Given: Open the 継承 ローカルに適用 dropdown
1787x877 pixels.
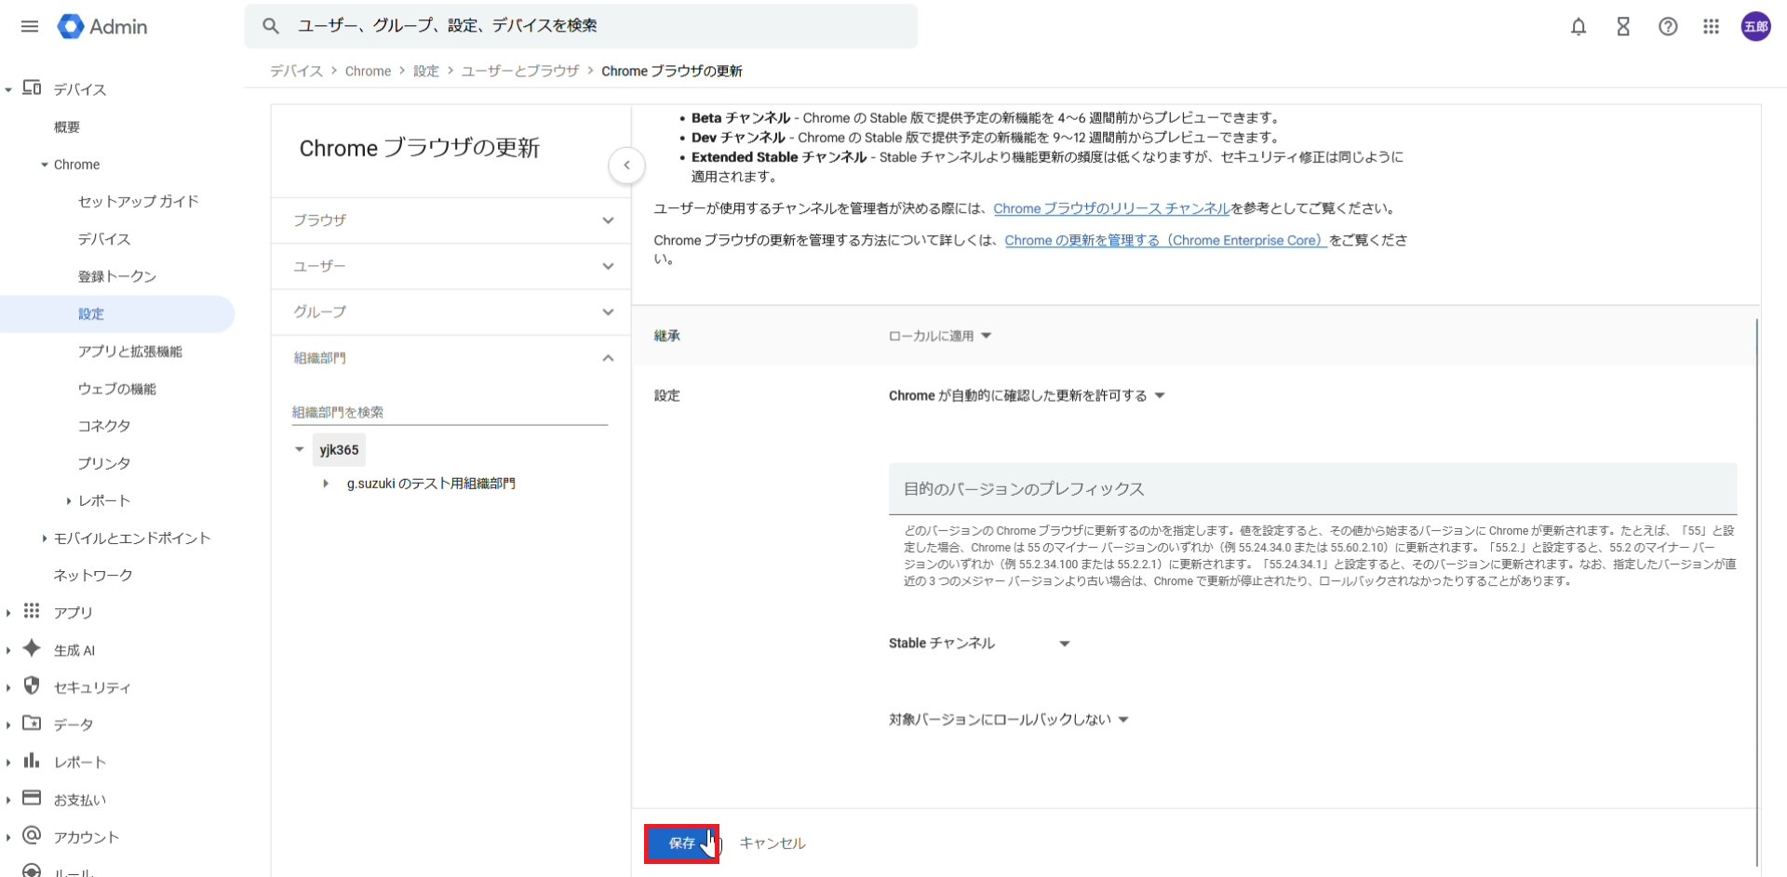Looking at the screenshot, I should pos(940,336).
